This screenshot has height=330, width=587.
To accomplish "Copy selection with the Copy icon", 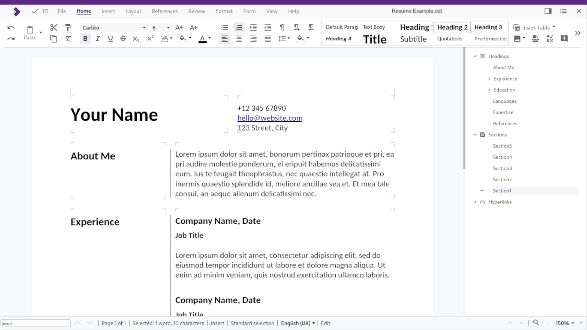I will coord(54,39).
